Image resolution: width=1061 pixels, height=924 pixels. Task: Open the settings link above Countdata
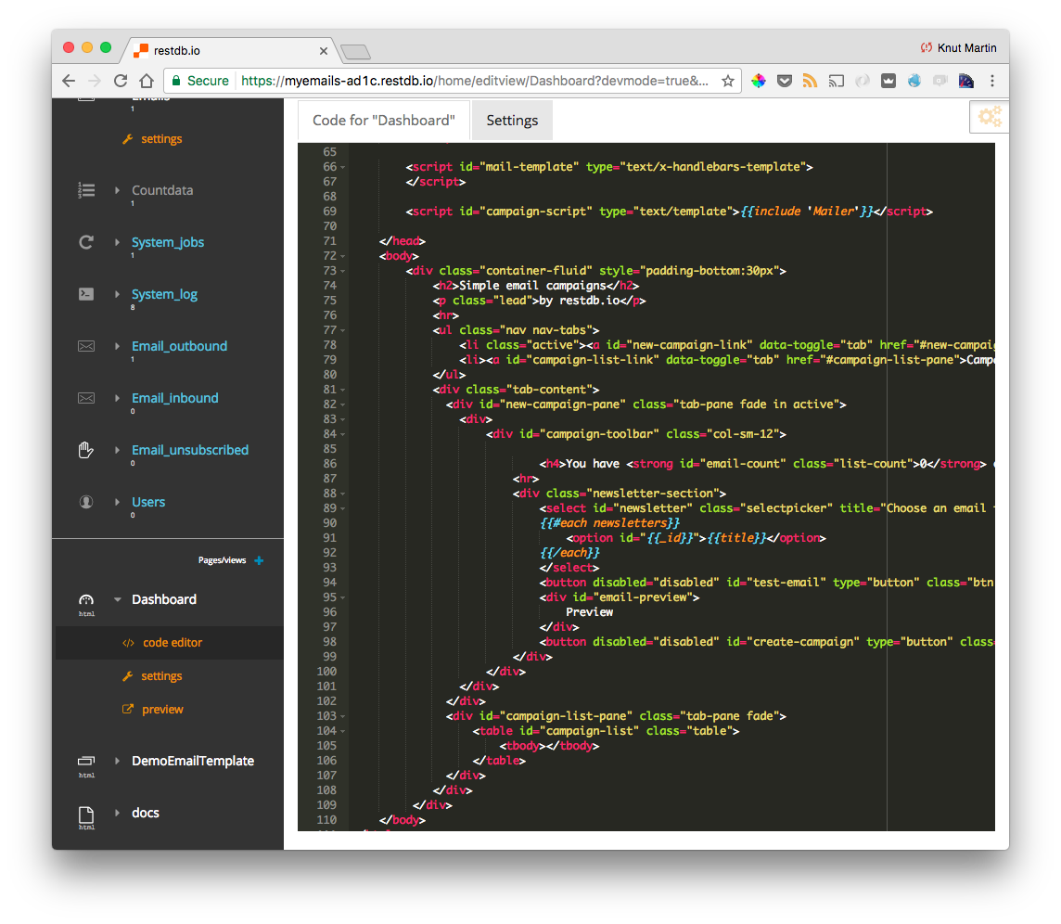click(161, 139)
